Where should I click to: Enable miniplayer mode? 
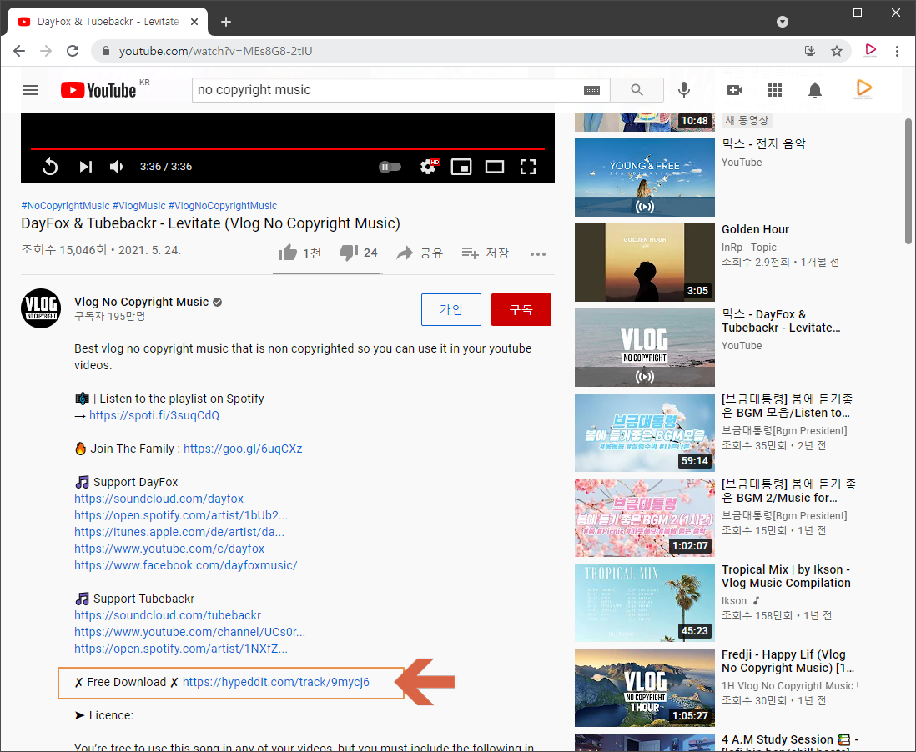point(461,167)
